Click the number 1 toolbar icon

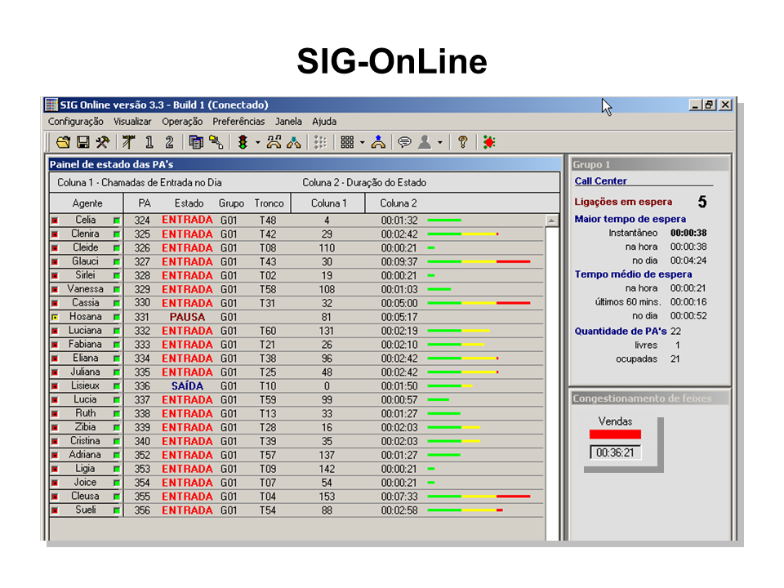149,142
